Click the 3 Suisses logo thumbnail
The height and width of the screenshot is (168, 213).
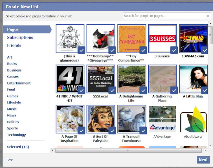click(162, 39)
